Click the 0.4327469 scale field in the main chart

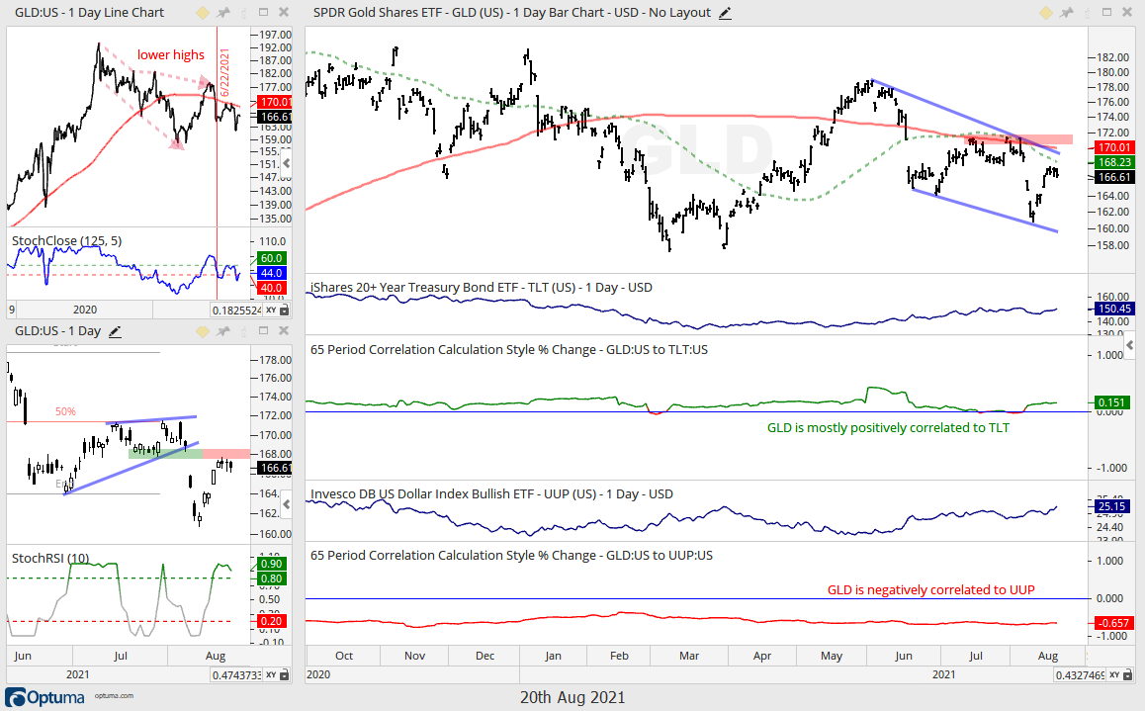point(1080,675)
